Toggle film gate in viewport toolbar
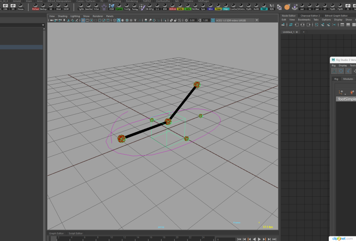This screenshot has height=241, width=356. [x=87, y=20]
